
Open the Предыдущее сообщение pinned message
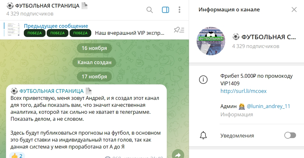point(56,26)
